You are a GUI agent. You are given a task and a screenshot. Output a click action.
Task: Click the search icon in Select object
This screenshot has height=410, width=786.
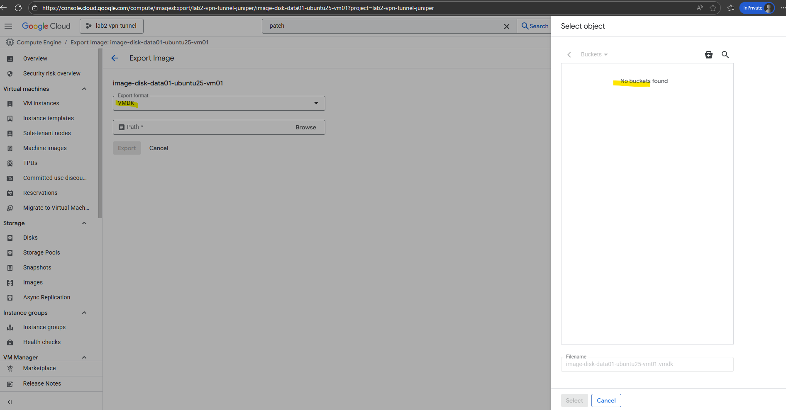[725, 54]
